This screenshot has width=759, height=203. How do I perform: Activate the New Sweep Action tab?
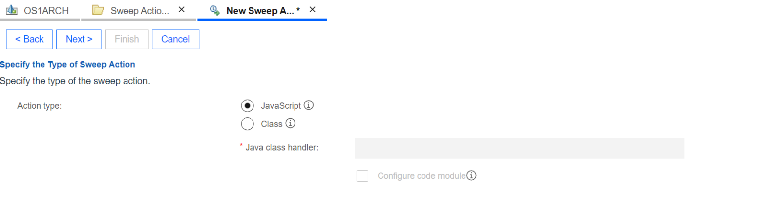(x=260, y=10)
